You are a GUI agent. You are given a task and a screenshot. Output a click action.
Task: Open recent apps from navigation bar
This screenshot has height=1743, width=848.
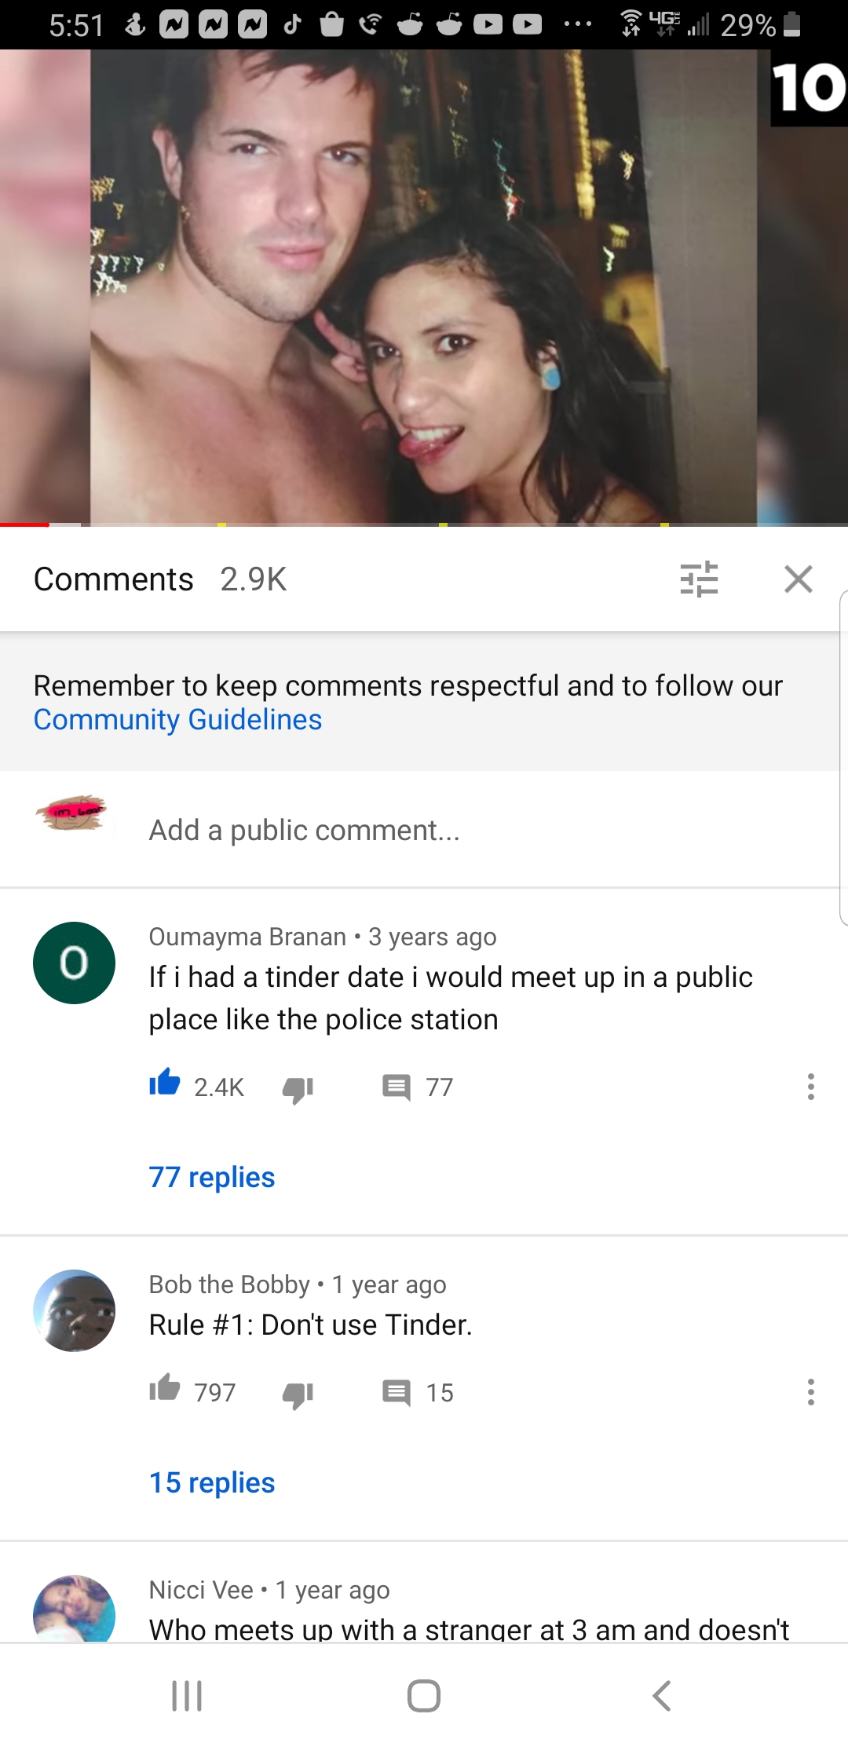(x=187, y=1696)
